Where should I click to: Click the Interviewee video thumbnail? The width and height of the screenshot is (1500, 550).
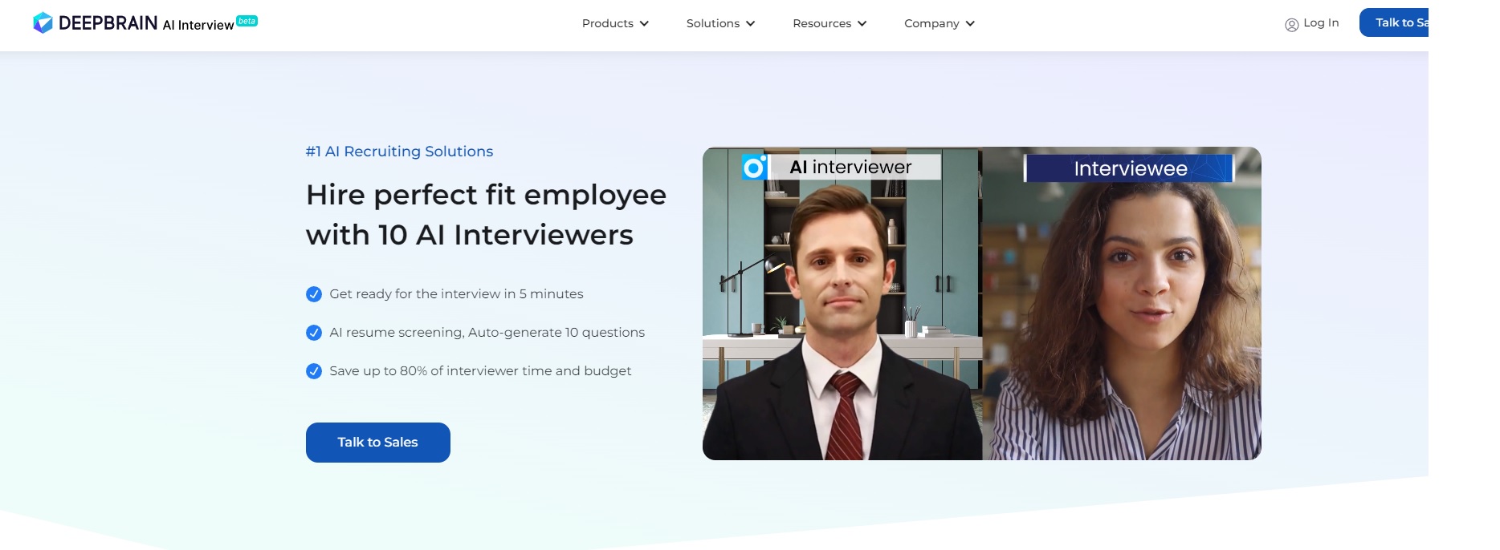[1122, 303]
